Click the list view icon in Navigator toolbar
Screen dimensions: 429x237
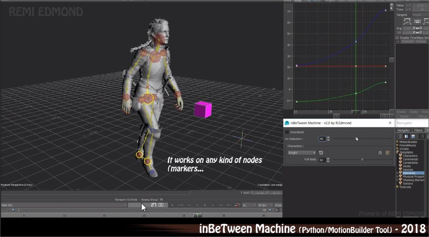pos(422,136)
